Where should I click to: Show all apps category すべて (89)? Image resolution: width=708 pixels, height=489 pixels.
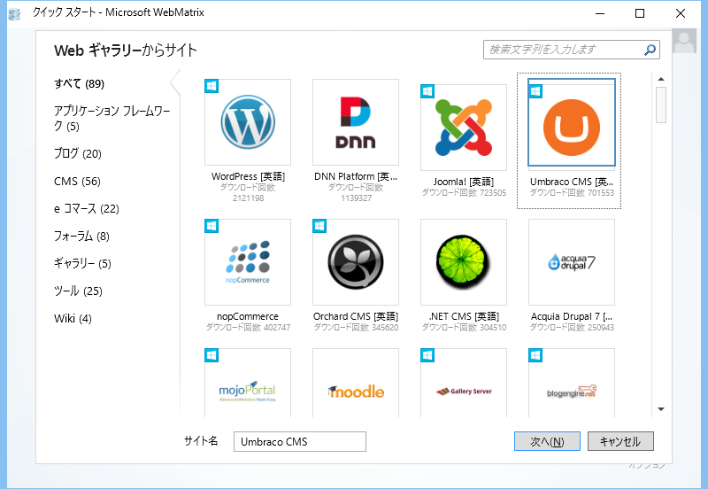[x=79, y=83]
